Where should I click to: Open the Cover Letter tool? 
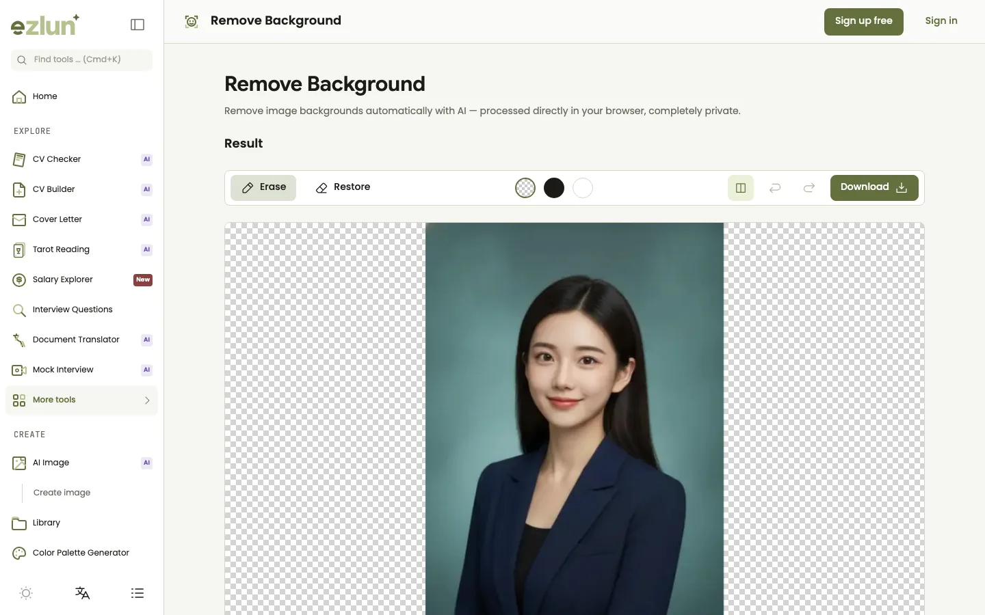(81, 219)
